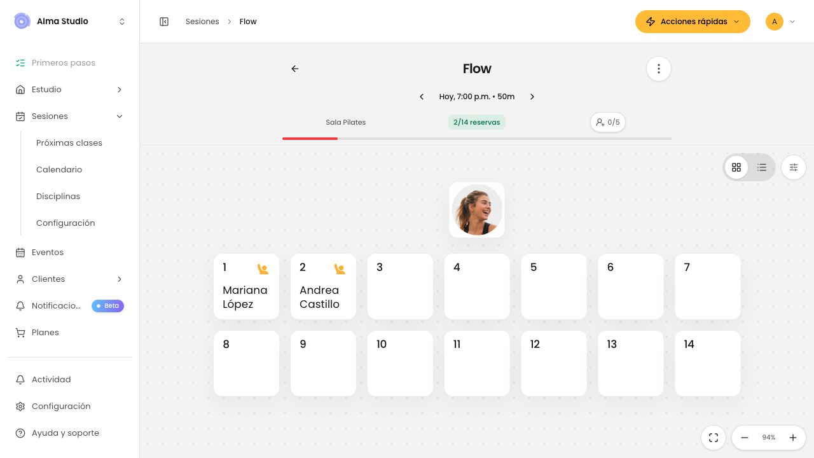This screenshot has height=458, width=814.
Task: Select empty spot number 10
Action: pos(400,363)
